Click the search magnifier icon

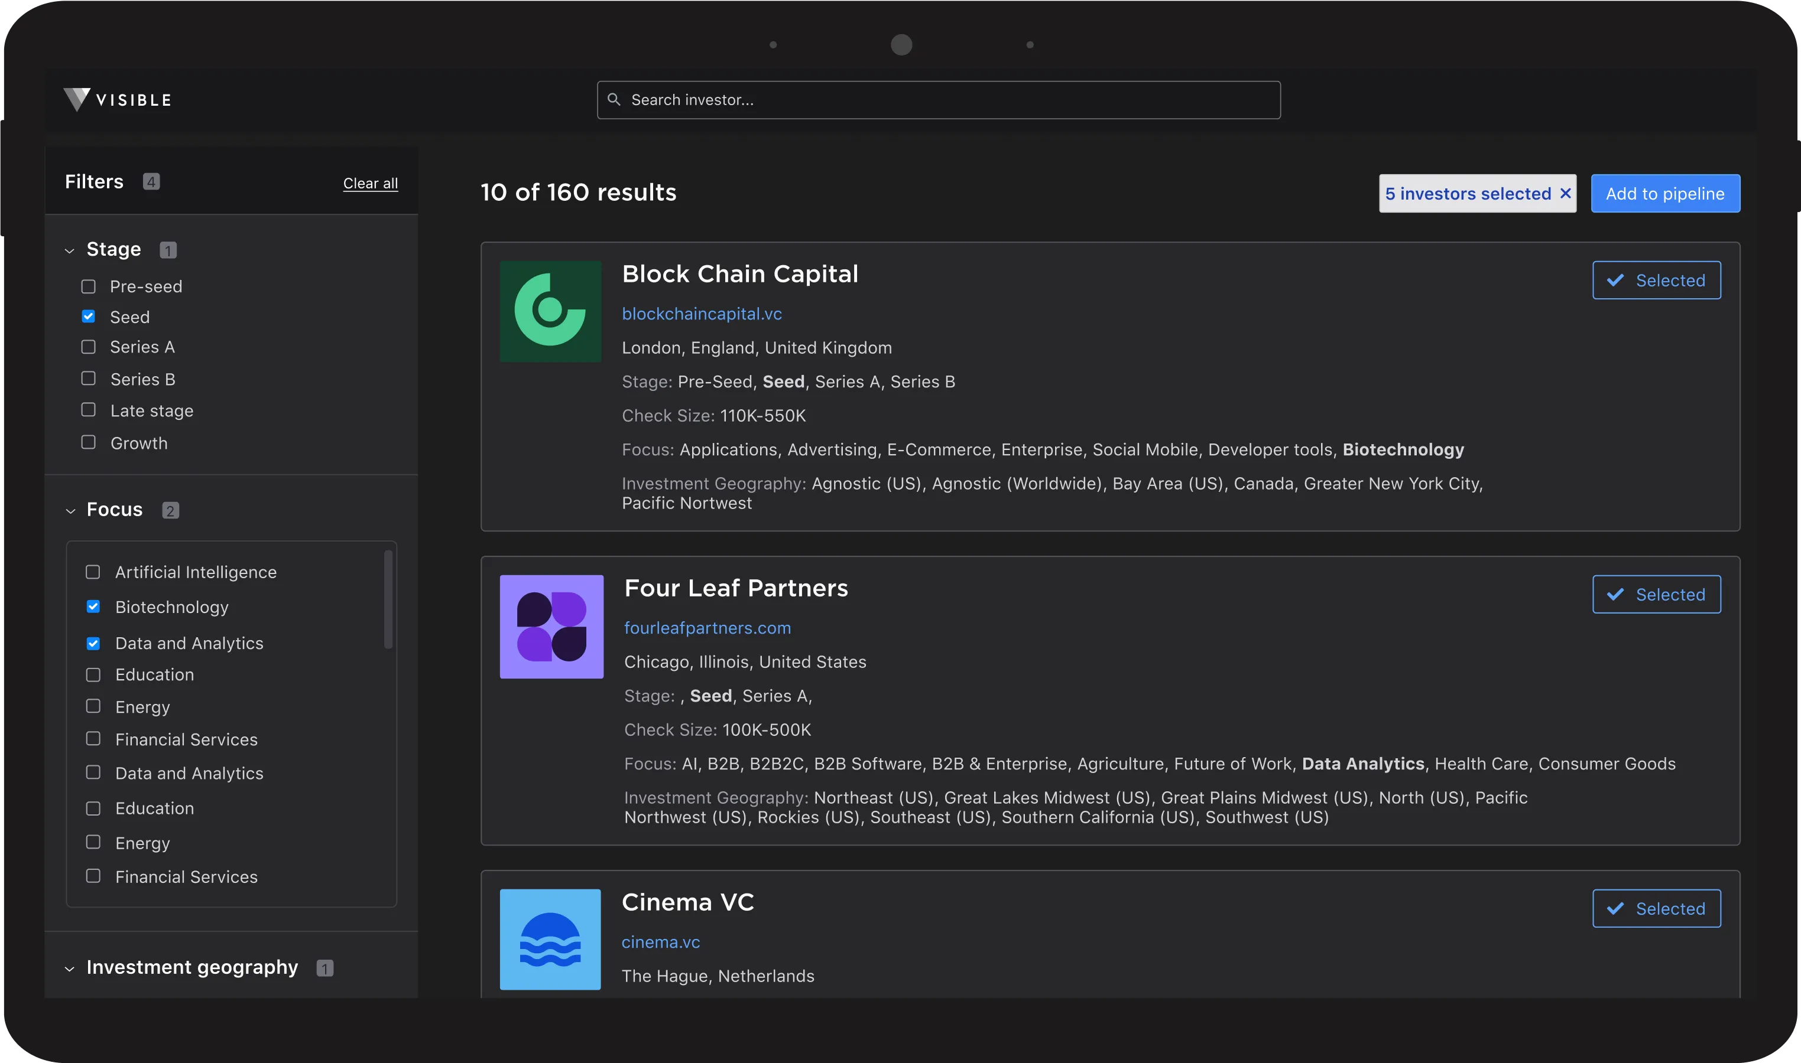click(614, 100)
